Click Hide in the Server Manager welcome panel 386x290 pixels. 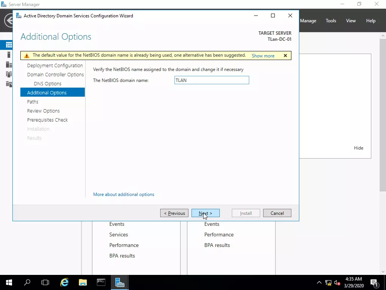(358, 148)
